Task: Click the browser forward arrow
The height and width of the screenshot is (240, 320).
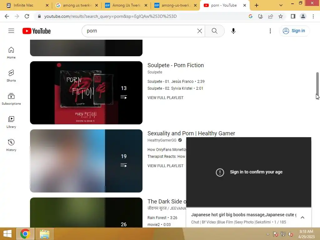Action: [17, 16]
